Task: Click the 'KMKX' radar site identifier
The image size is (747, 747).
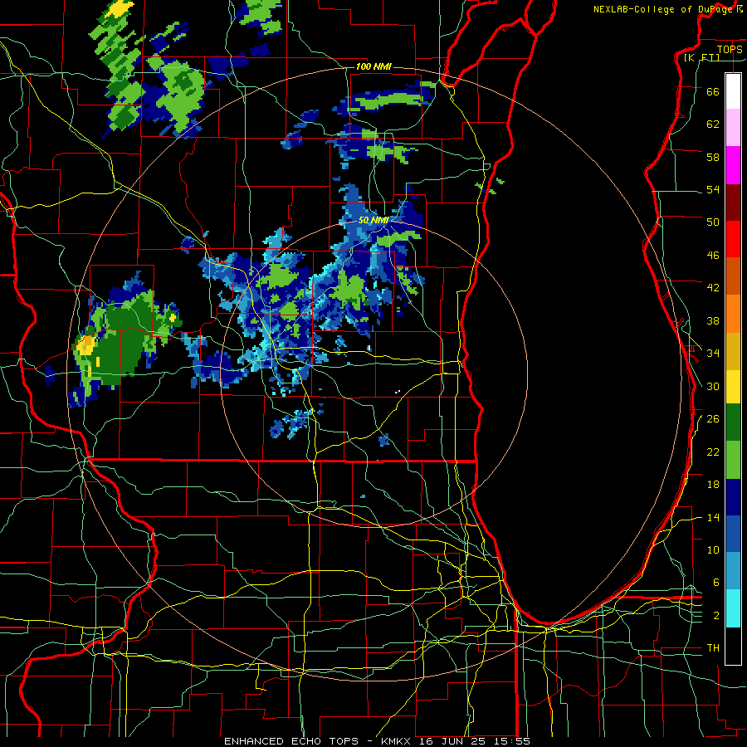Action: (395, 741)
